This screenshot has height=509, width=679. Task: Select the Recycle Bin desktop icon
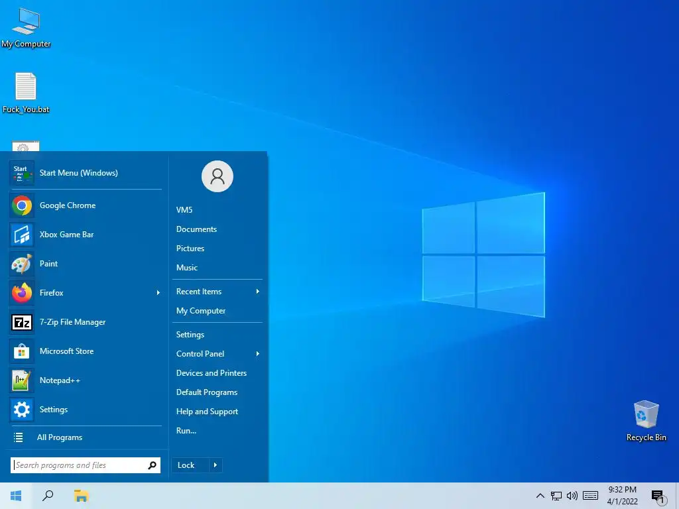pos(646,420)
